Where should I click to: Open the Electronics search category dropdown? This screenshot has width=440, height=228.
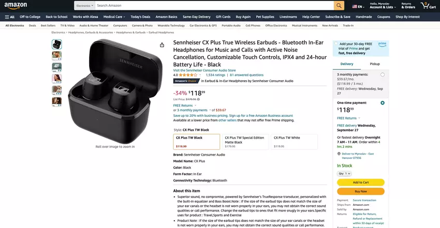click(84, 6)
